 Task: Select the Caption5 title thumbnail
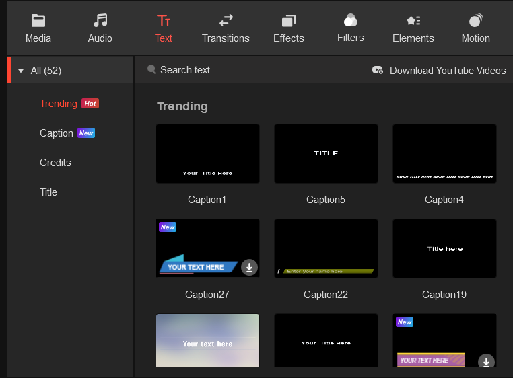(326, 154)
